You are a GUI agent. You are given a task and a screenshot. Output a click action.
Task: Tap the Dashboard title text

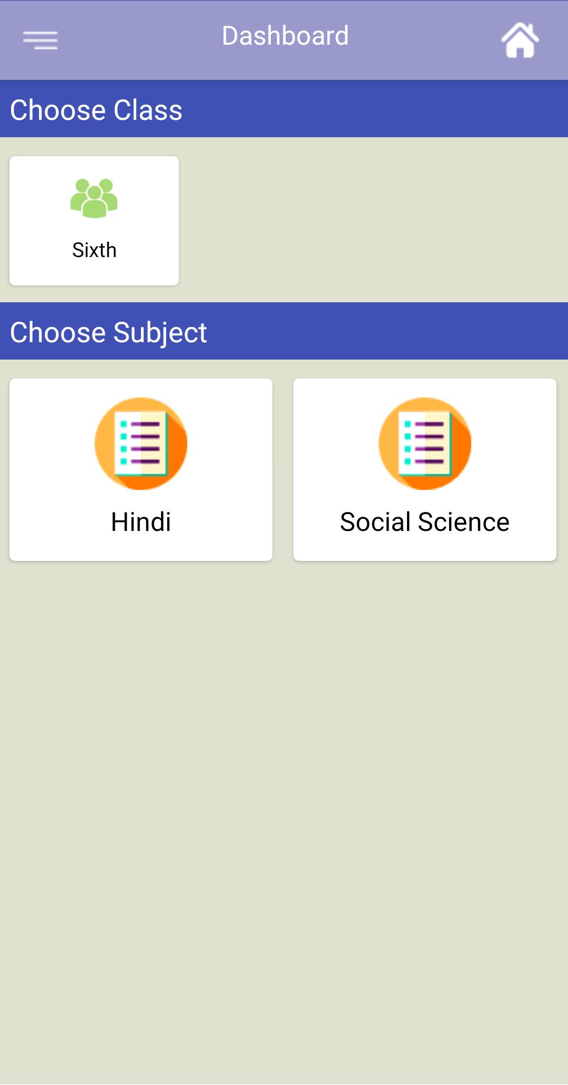285,36
